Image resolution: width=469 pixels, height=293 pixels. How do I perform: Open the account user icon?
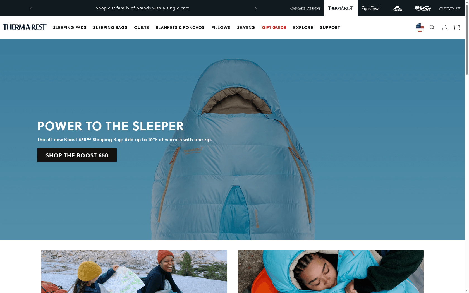click(x=444, y=28)
